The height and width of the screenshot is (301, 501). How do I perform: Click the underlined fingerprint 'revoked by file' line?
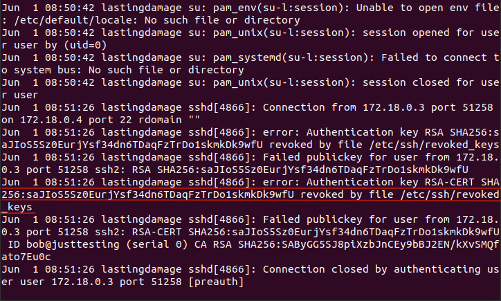pyautogui.click(x=250, y=194)
